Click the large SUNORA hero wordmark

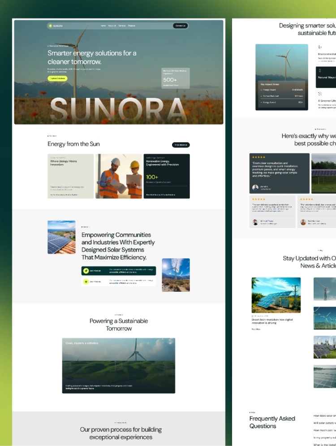[118, 109]
